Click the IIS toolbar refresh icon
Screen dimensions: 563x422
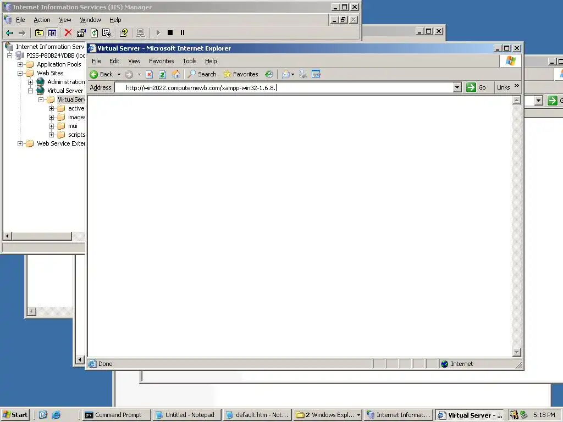(x=94, y=33)
